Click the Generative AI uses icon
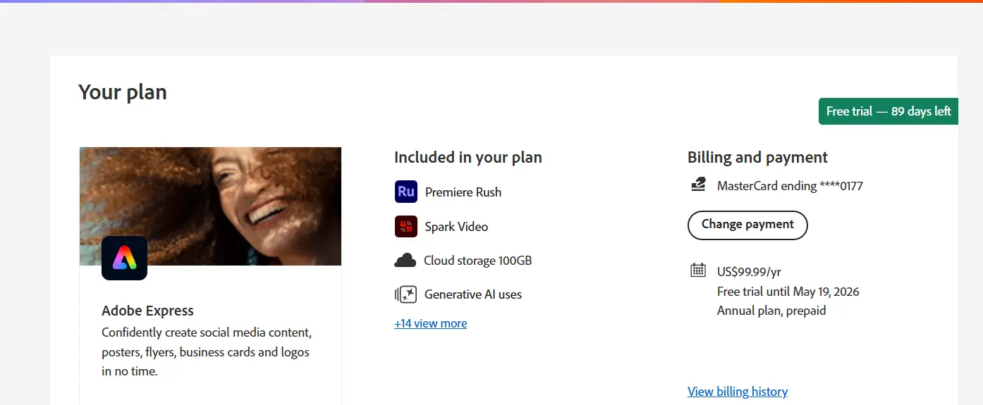The height and width of the screenshot is (405, 983). 405,294
